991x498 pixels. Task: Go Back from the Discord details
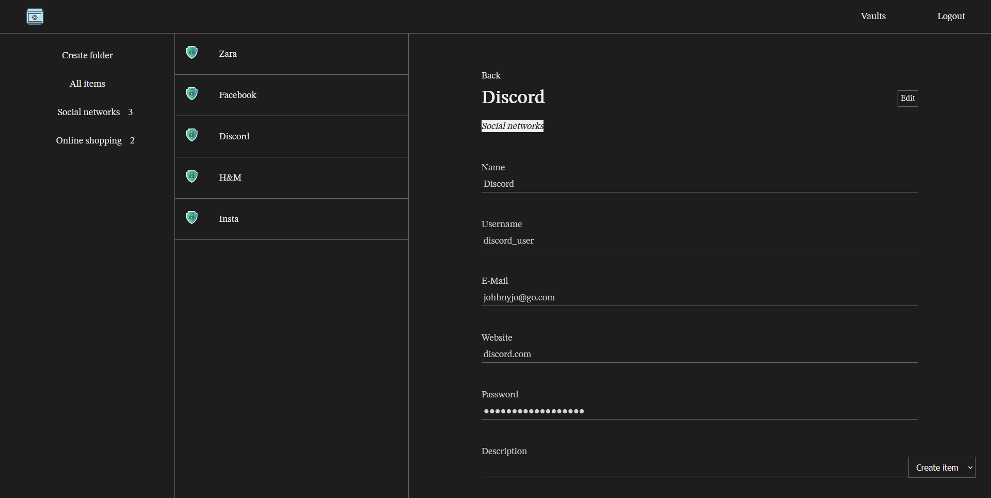click(491, 75)
